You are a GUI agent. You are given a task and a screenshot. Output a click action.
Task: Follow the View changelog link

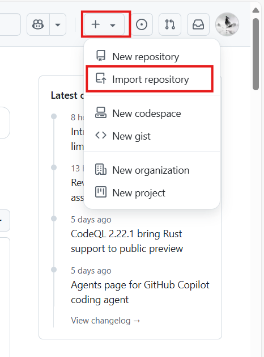105,321
